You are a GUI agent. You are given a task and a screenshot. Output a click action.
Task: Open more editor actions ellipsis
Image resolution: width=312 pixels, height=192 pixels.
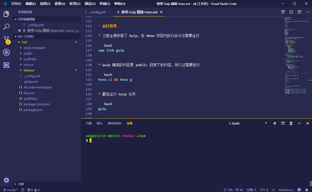308,12
